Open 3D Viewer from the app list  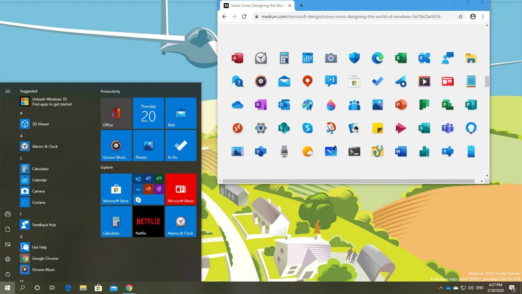click(40, 124)
